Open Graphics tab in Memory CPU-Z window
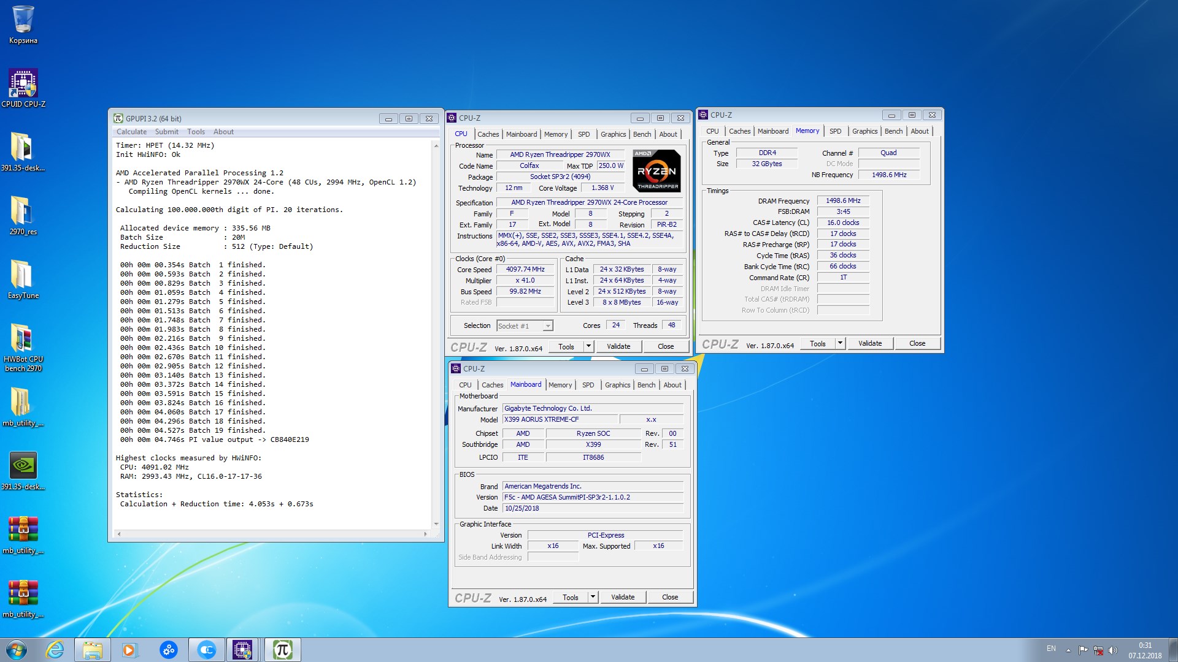 864,131
